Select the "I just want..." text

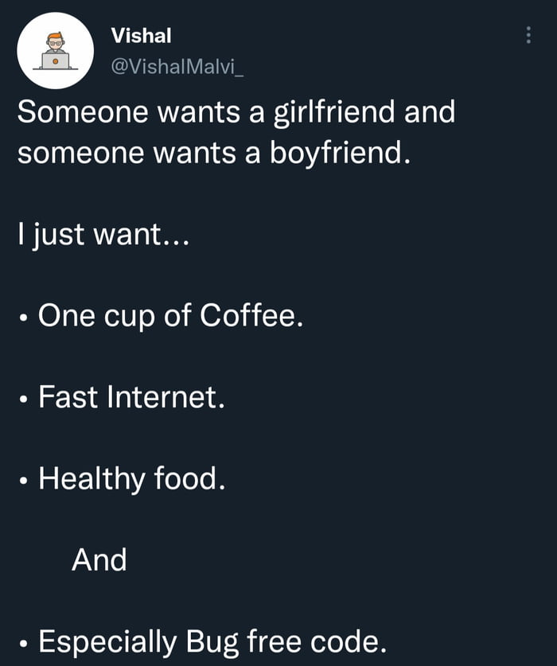click(x=103, y=235)
